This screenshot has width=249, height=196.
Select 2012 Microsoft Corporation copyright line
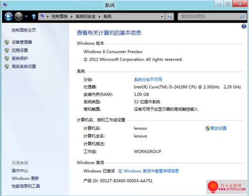point(133,59)
